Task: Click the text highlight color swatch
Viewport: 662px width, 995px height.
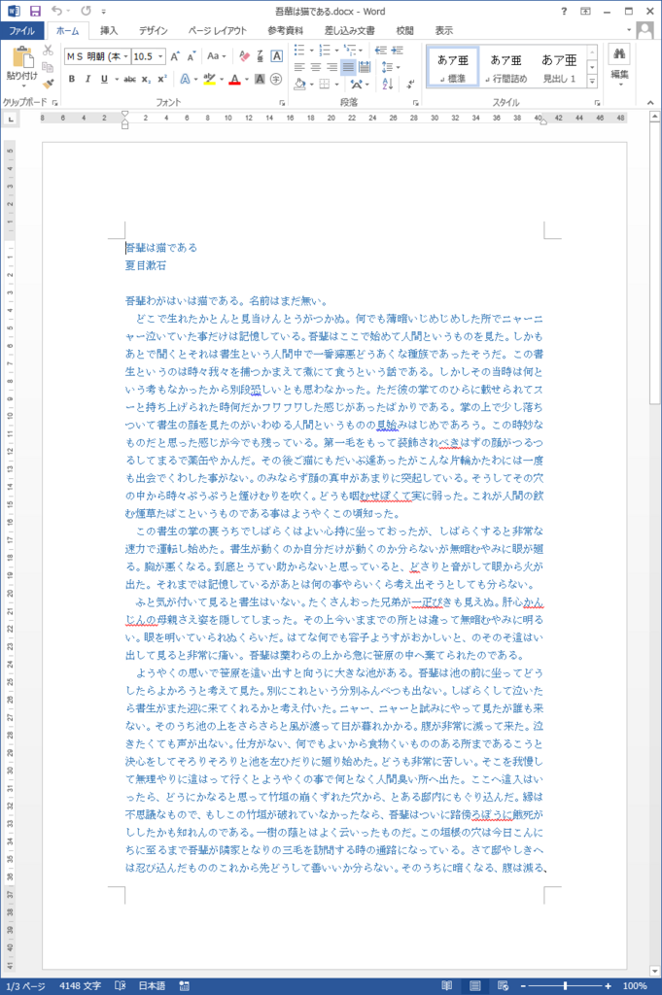Action: pos(209,80)
